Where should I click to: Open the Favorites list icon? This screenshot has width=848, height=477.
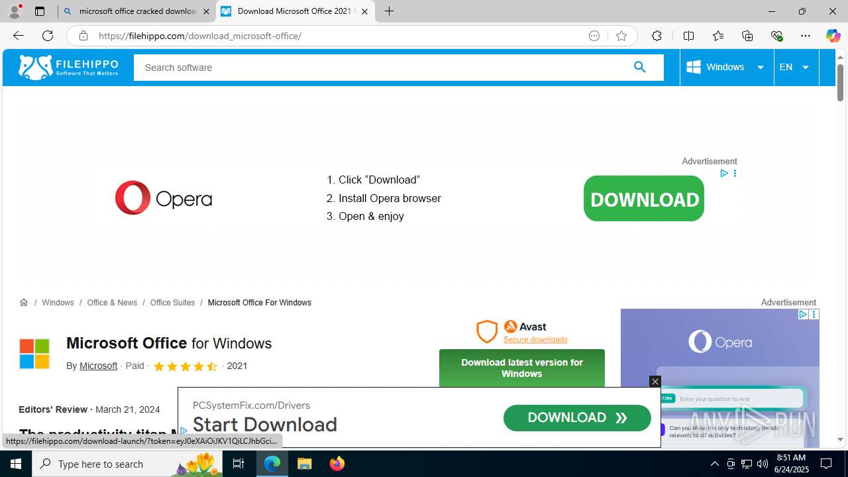[x=717, y=36]
